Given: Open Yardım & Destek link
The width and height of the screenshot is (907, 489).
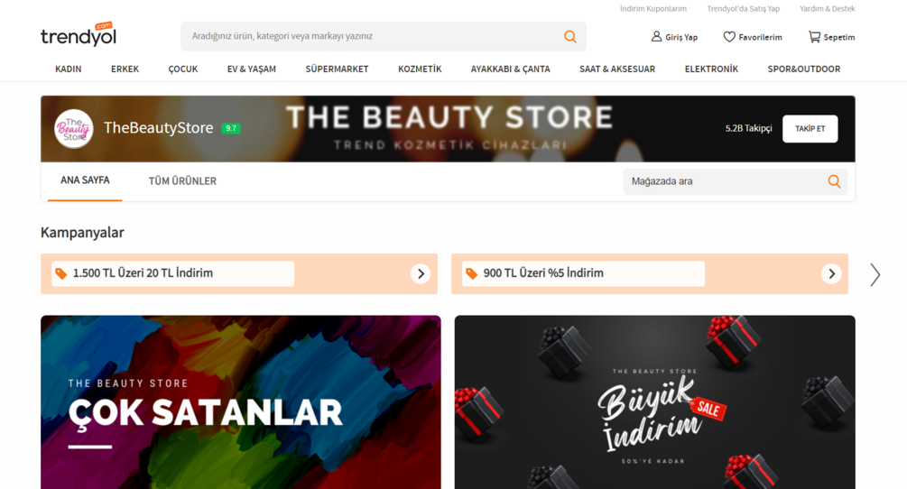Looking at the screenshot, I should 828,9.
